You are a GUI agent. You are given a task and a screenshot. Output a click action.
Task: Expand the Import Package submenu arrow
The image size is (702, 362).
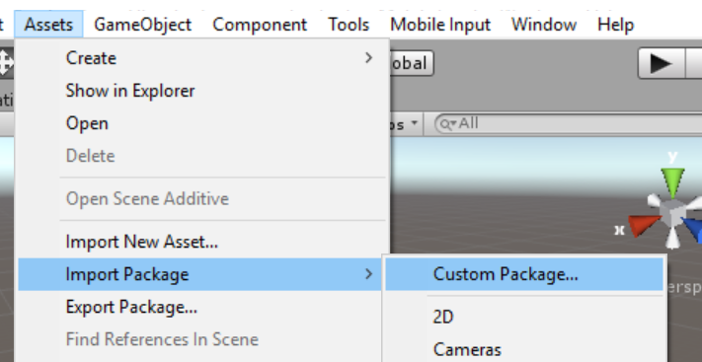click(x=368, y=274)
